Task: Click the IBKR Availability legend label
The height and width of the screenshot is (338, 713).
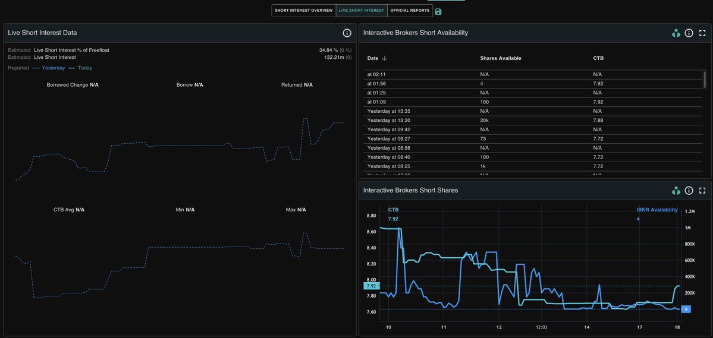Action: pyautogui.click(x=657, y=210)
